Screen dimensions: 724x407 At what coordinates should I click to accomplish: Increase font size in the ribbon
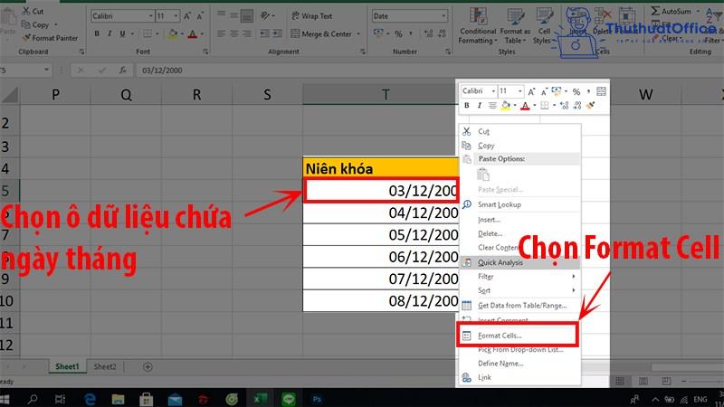point(187,16)
